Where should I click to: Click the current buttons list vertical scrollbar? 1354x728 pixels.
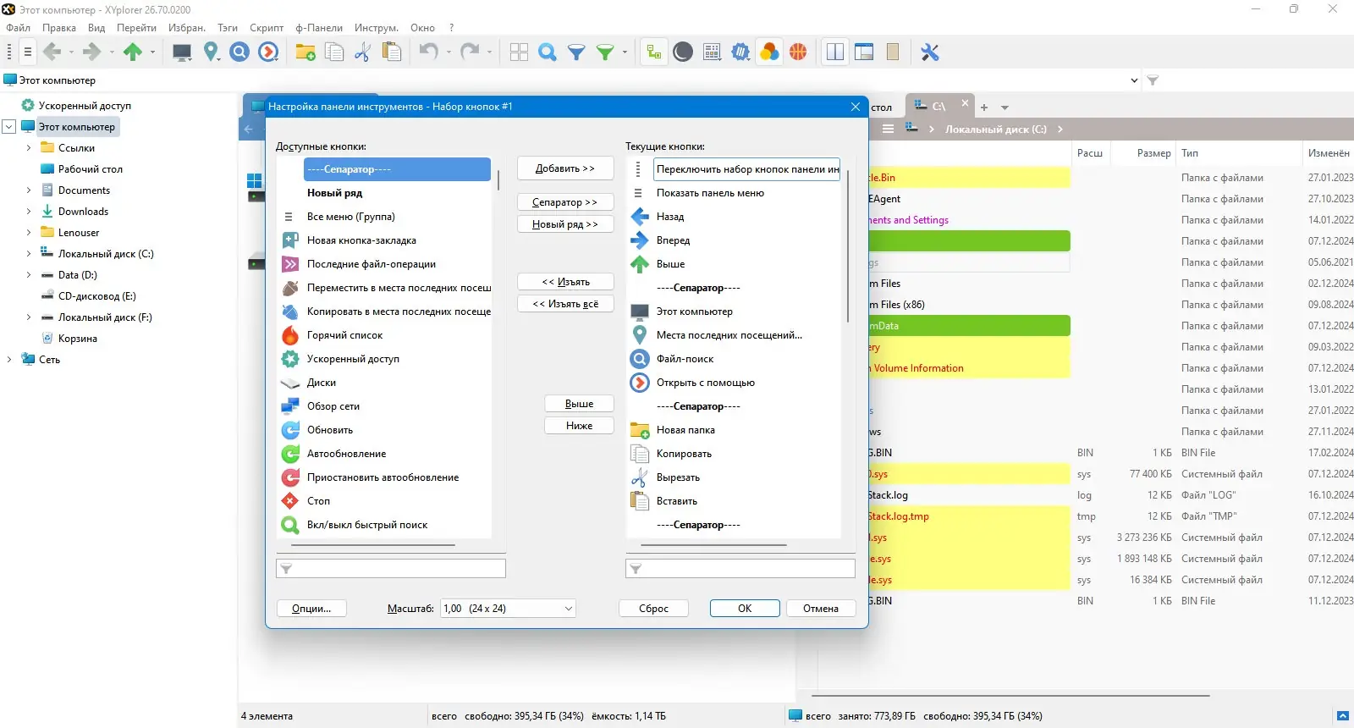coord(848,245)
